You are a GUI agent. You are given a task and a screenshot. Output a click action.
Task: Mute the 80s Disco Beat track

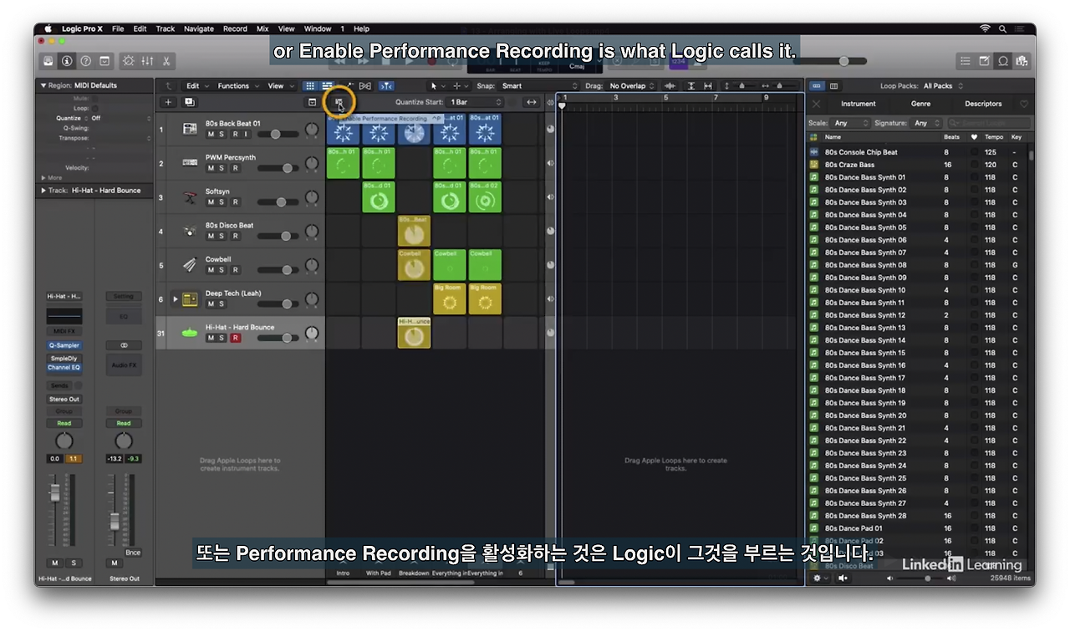(211, 237)
